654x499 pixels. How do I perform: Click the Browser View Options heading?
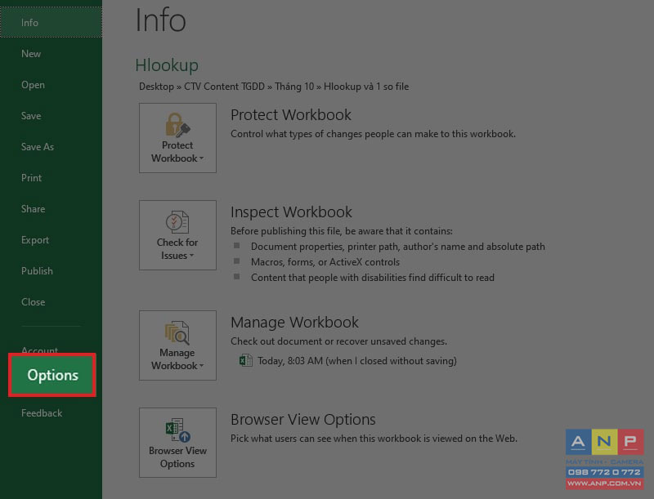coord(303,420)
